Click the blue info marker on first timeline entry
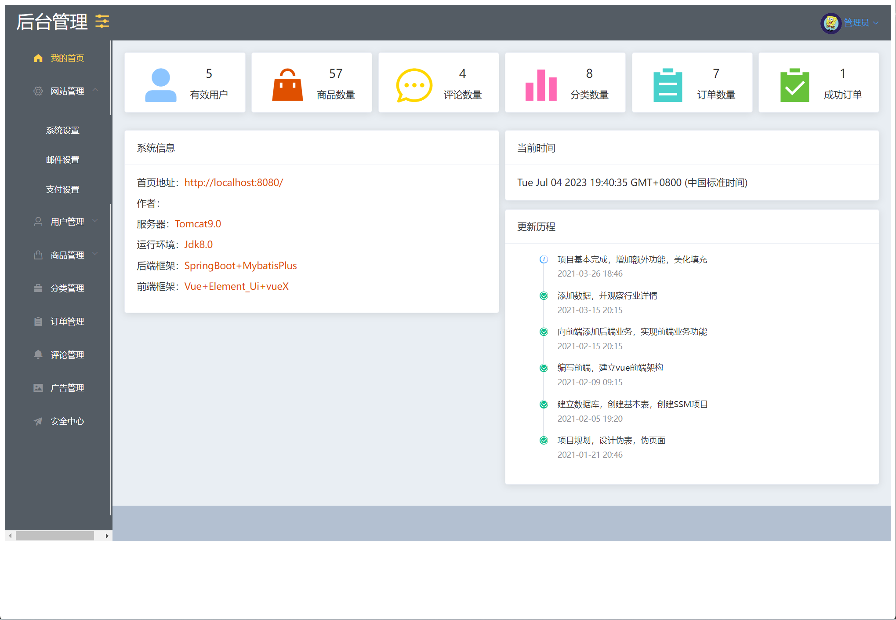896x620 pixels. point(544,259)
